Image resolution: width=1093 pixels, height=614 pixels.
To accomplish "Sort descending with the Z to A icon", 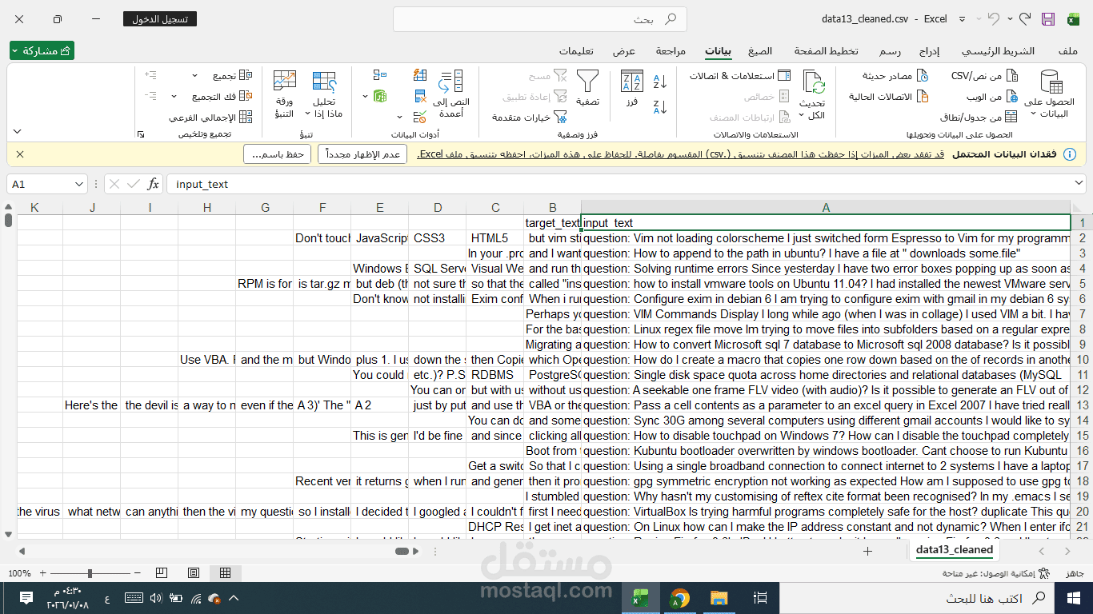I will (660, 107).
